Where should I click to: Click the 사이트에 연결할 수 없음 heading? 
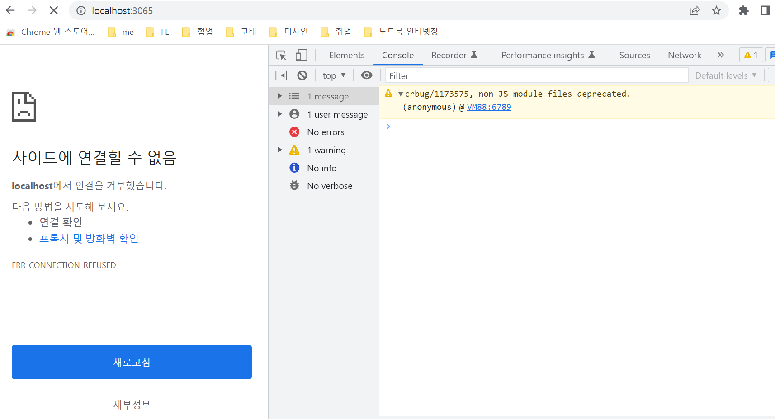pyautogui.click(x=94, y=157)
